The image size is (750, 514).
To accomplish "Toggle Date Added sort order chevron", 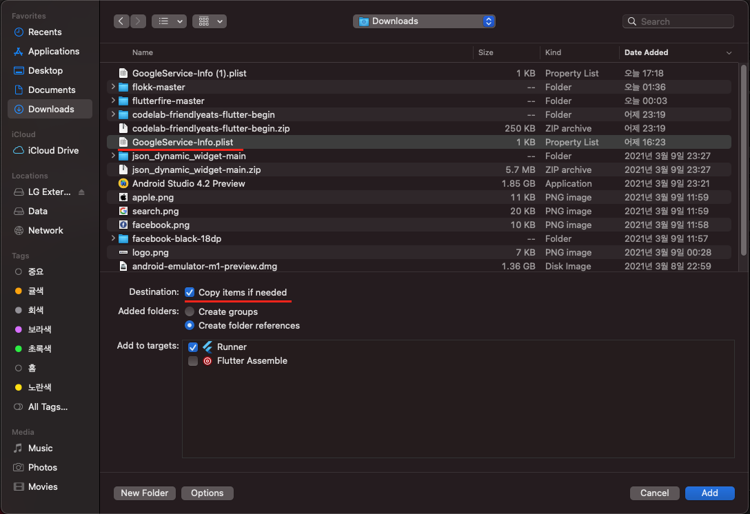I will [x=729, y=52].
